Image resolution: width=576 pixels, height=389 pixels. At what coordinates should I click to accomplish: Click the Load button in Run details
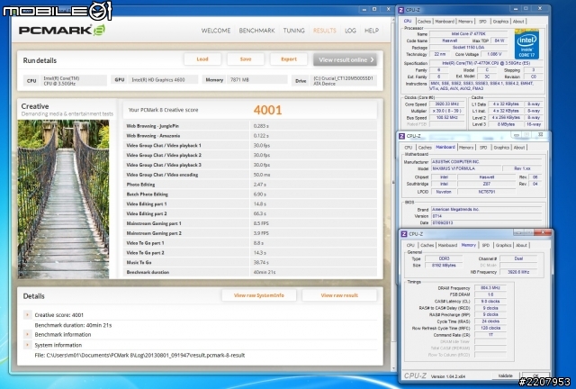[x=202, y=59]
